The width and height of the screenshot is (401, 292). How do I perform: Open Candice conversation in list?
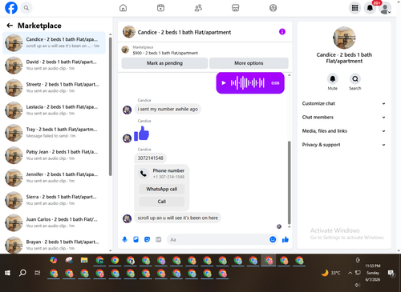55,42
